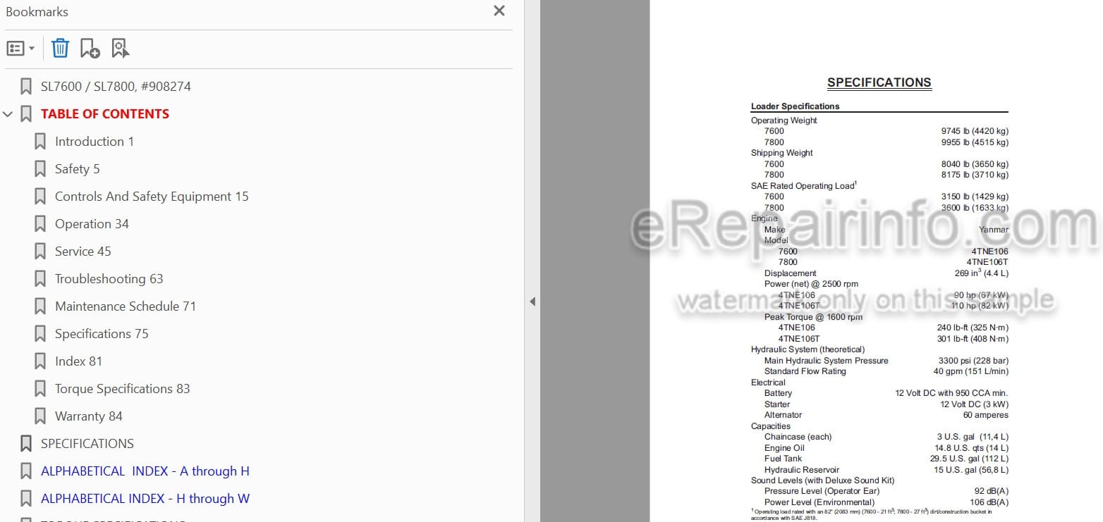The height and width of the screenshot is (522, 1103).
Task: Click the SPECIFICATIONS top-level bookmark
Action: tap(87, 444)
